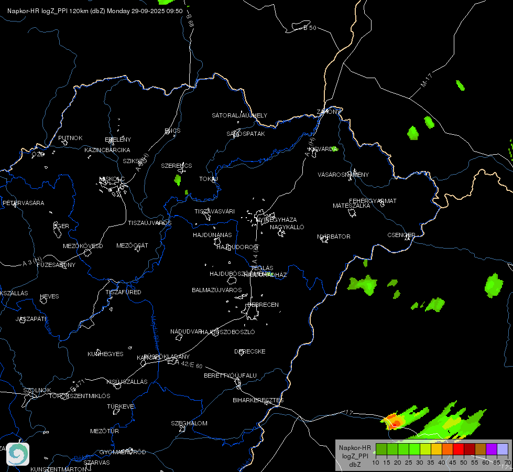
Task: Click the TISZAÚJVÁROS town label
Action: pos(149,223)
